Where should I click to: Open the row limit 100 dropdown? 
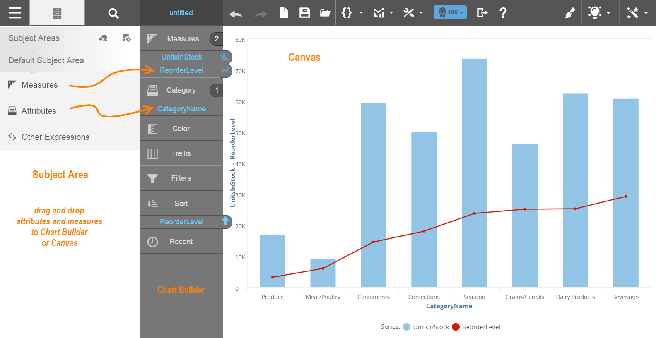[450, 12]
